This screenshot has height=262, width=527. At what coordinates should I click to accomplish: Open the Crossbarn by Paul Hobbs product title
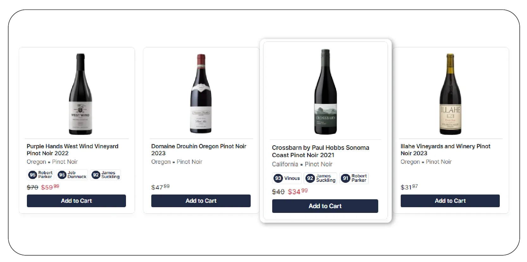click(x=320, y=151)
